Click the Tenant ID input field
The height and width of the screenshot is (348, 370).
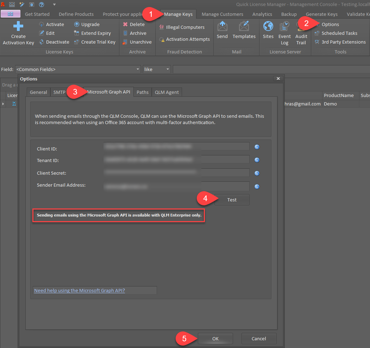(176, 160)
